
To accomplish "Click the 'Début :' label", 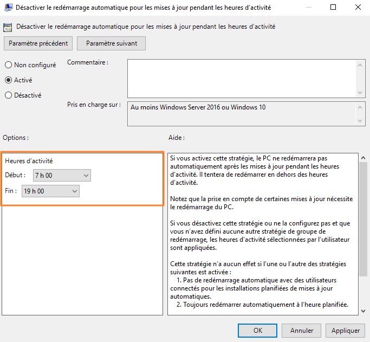I will 15,175.
